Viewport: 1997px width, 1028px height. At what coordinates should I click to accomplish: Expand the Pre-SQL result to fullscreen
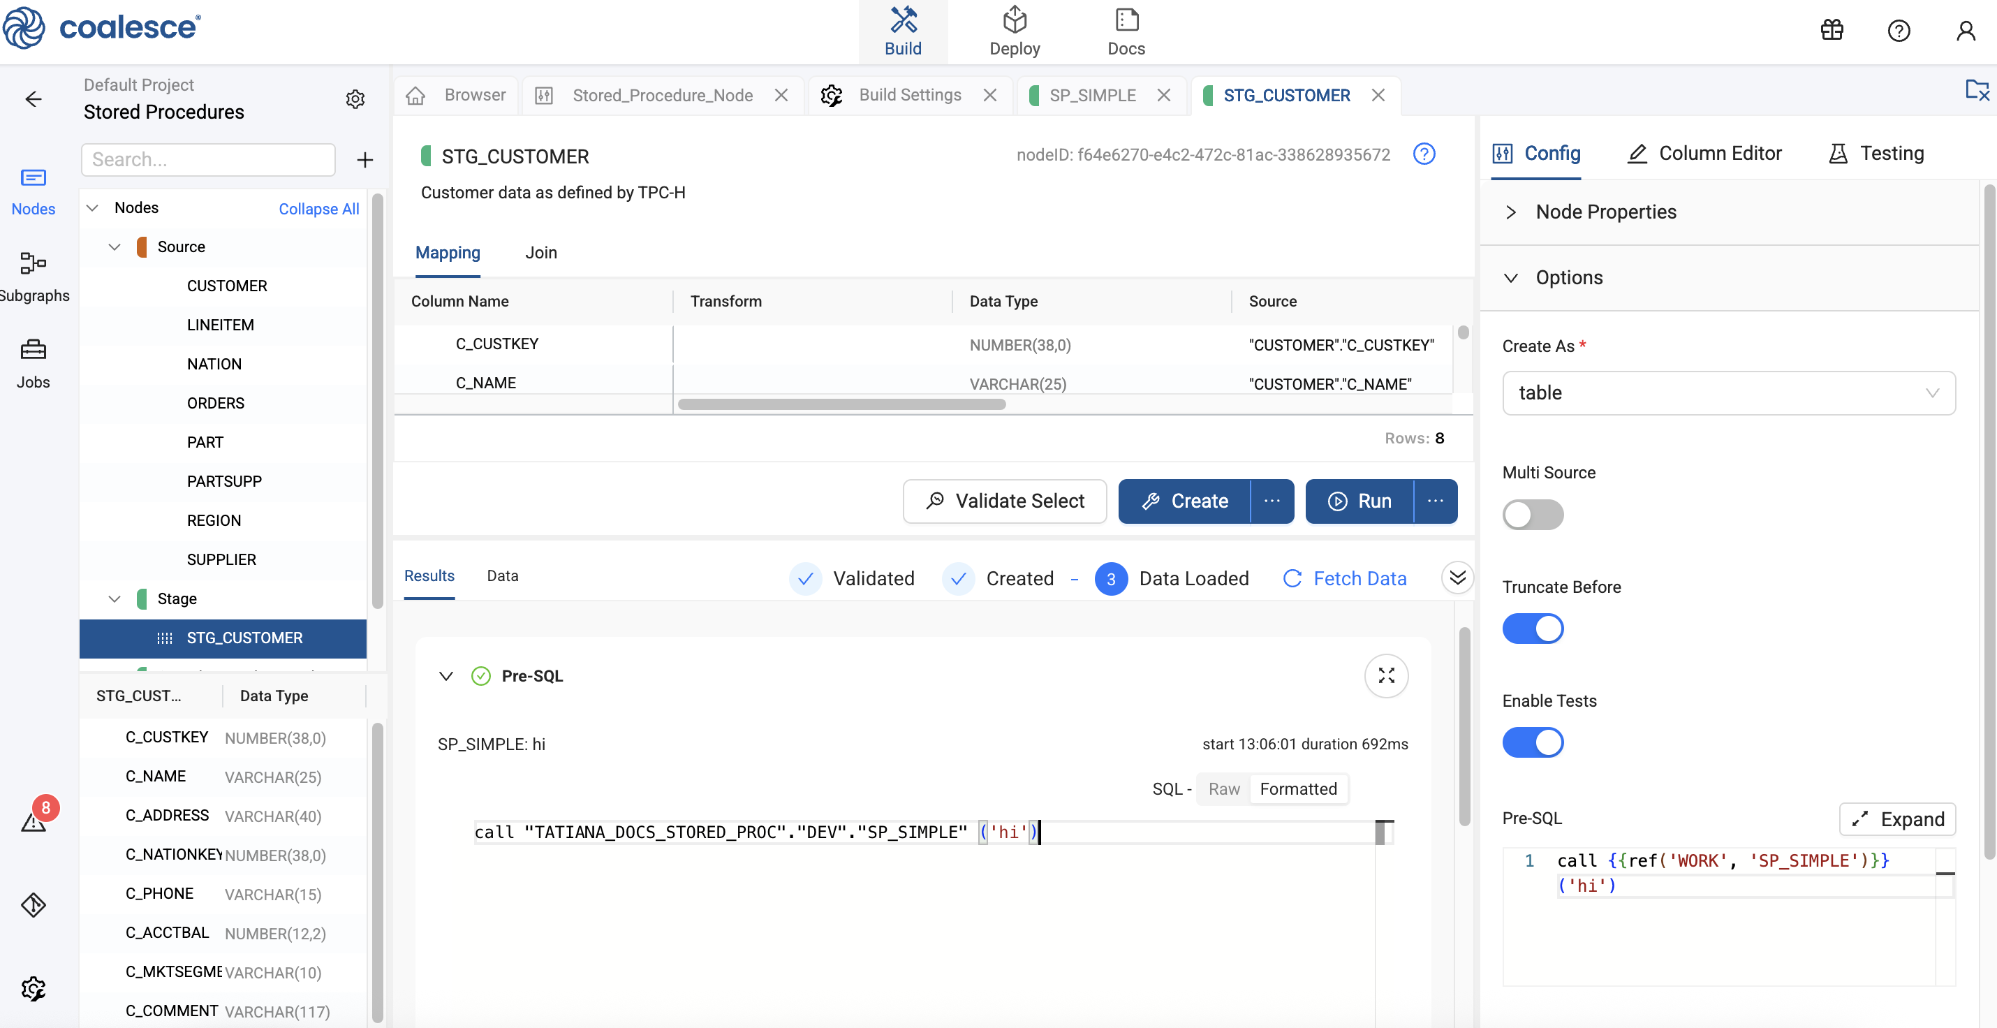click(x=1386, y=676)
